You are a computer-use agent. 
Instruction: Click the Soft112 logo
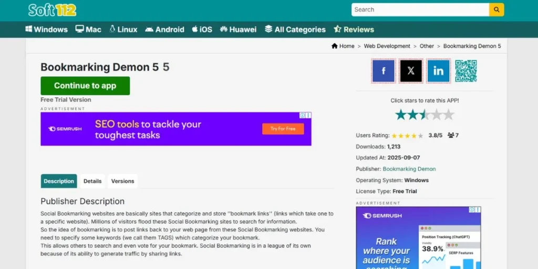pyautogui.click(x=52, y=10)
